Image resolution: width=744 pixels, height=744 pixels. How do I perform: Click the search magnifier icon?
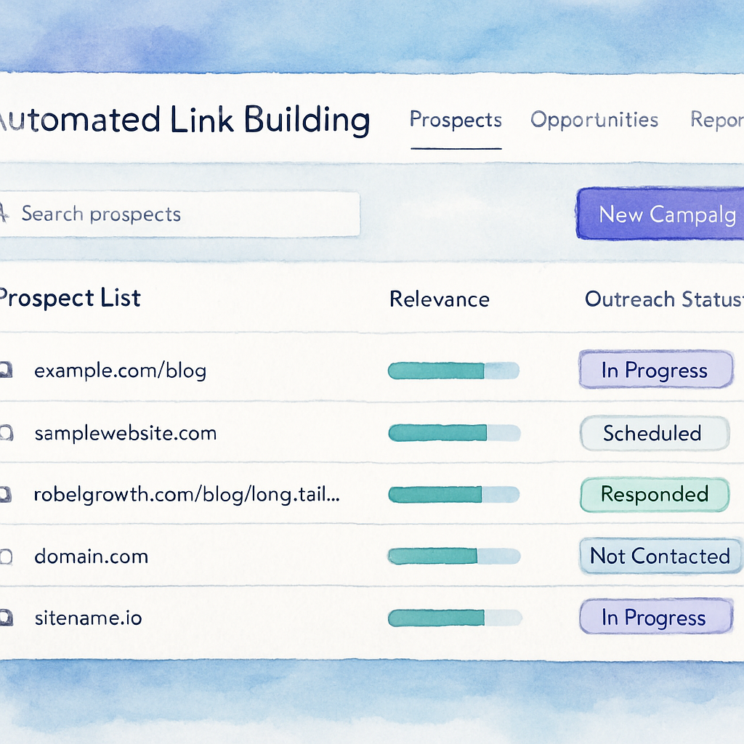(4, 214)
